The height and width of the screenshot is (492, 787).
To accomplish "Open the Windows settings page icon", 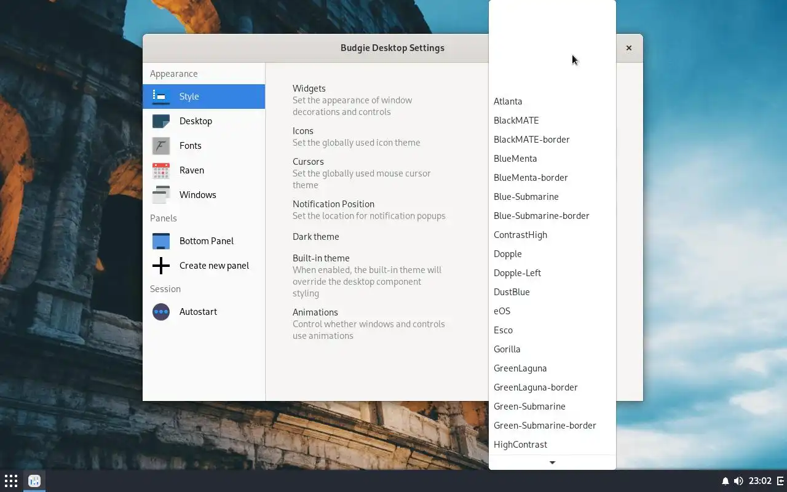I will [161, 195].
